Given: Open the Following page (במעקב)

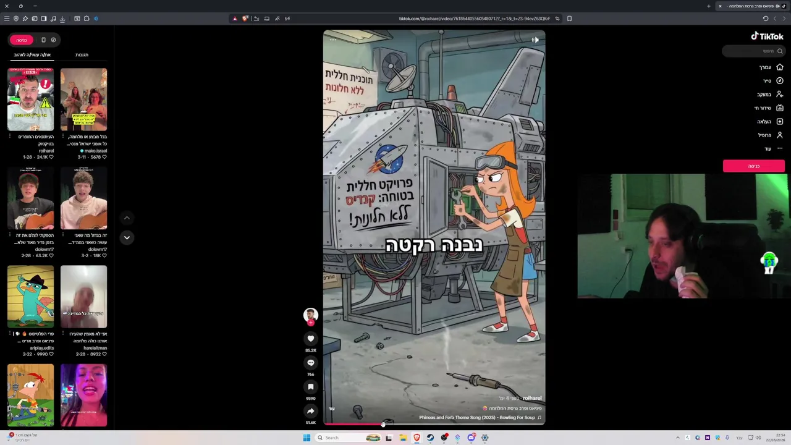Looking at the screenshot, I should 770,95.
